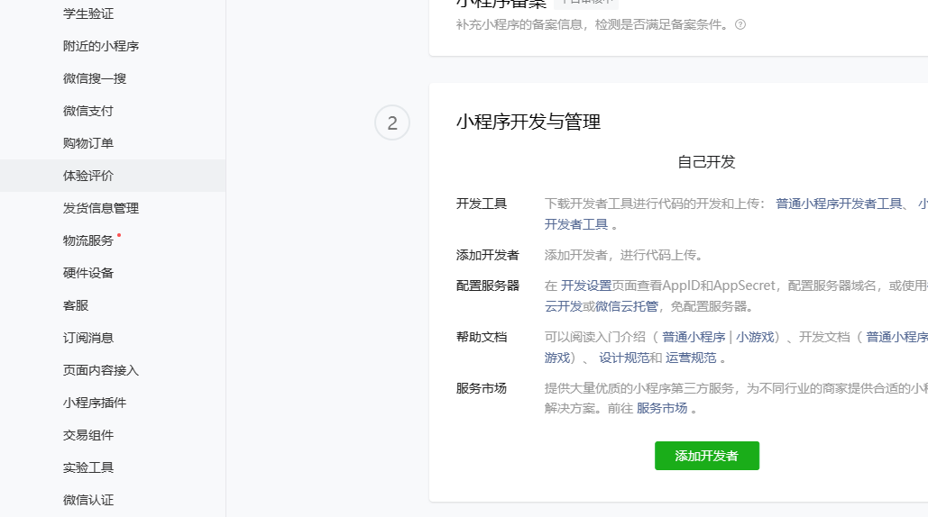Open 小游戏 intro link
The image size is (928, 517).
click(x=755, y=338)
